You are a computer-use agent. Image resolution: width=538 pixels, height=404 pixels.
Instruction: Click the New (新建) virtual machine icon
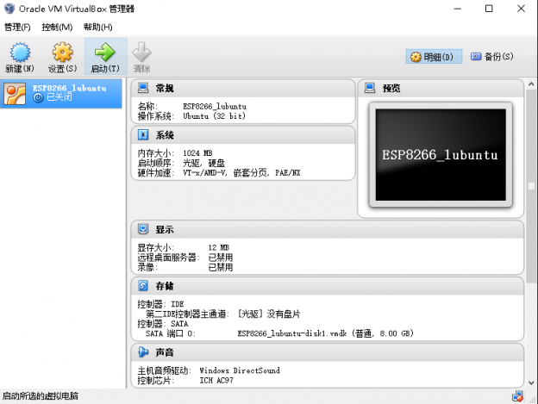tap(20, 53)
